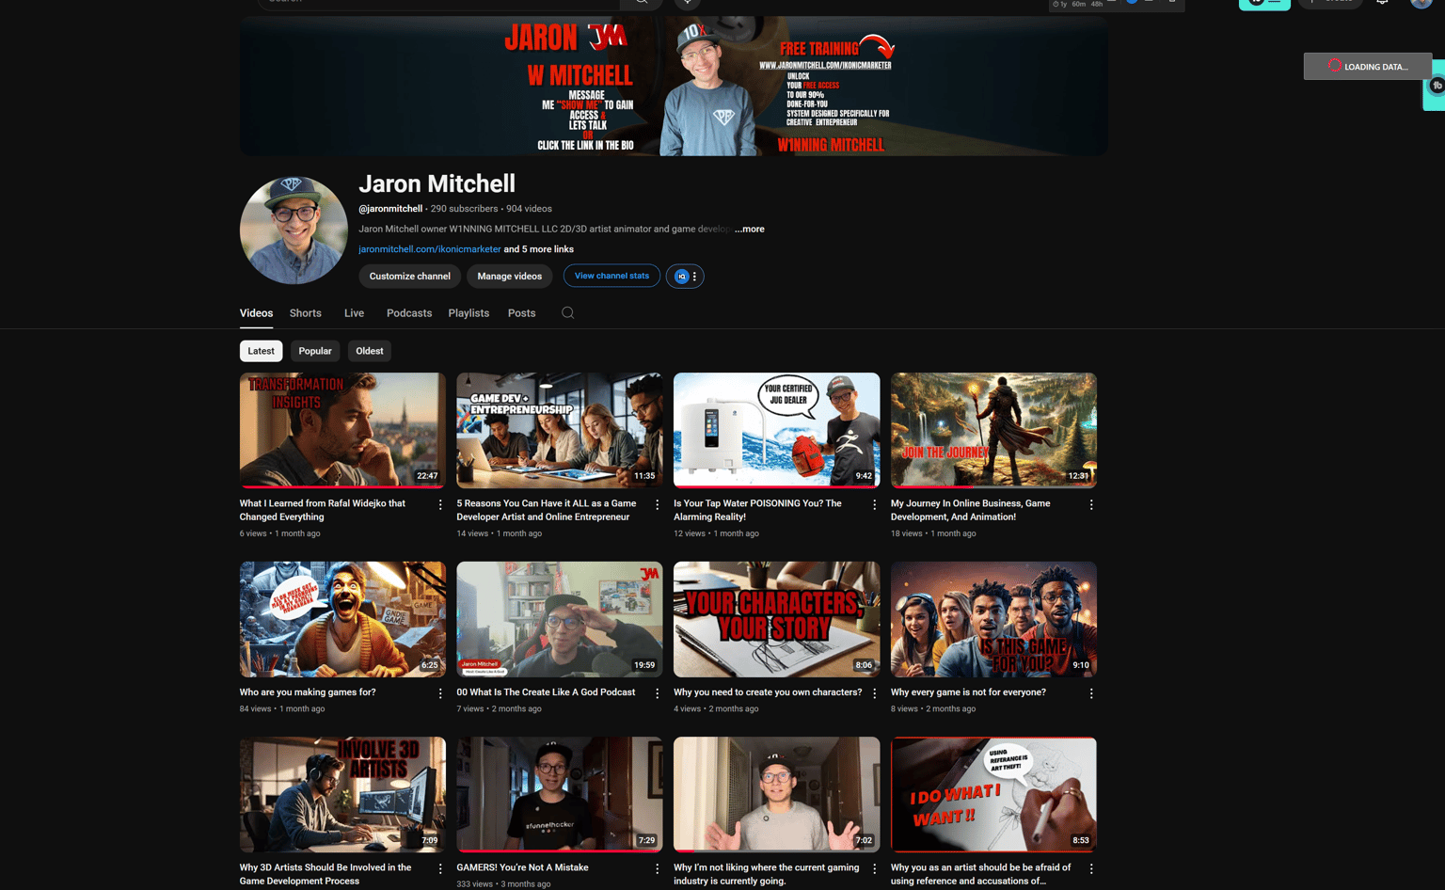Screen dimensions: 1445x890
Task: Open the jaronmitchell.com/ikonicmarketer link
Action: 430,249
